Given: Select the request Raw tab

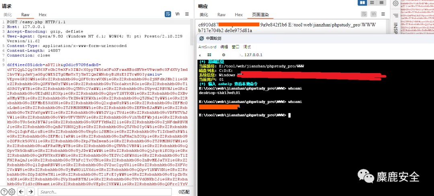Looking at the screenshot, I should coord(25,14).
